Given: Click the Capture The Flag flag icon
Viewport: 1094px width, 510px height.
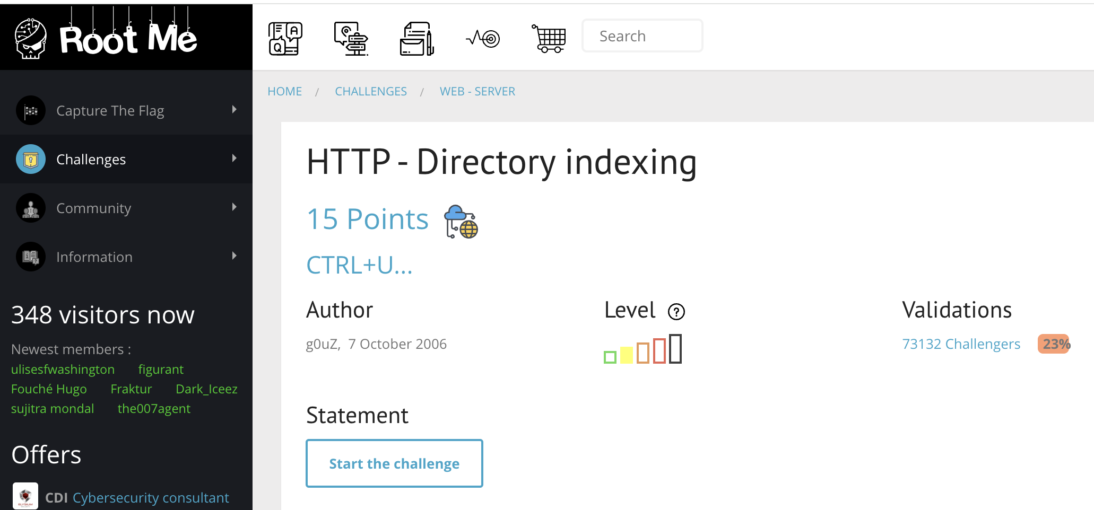Looking at the screenshot, I should 30,110.
